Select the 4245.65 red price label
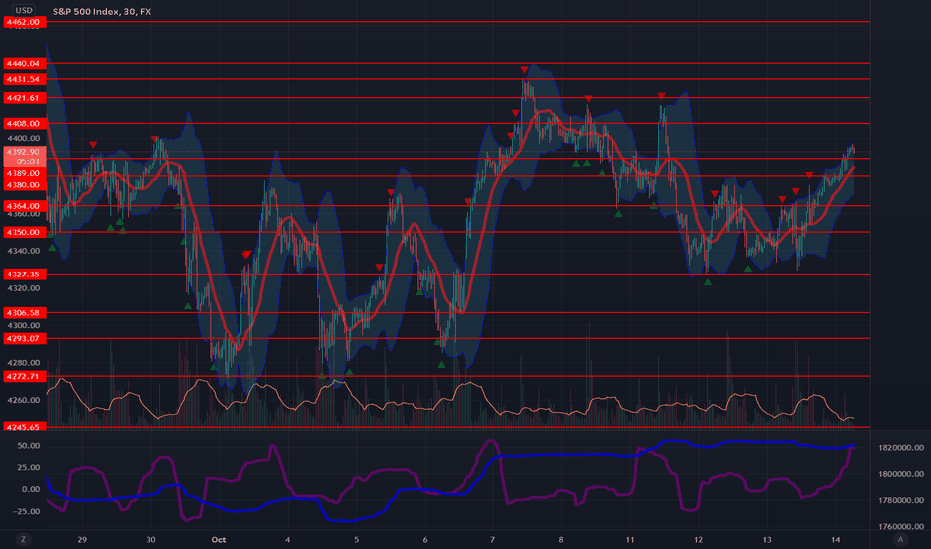 click(x=24, y=427)
